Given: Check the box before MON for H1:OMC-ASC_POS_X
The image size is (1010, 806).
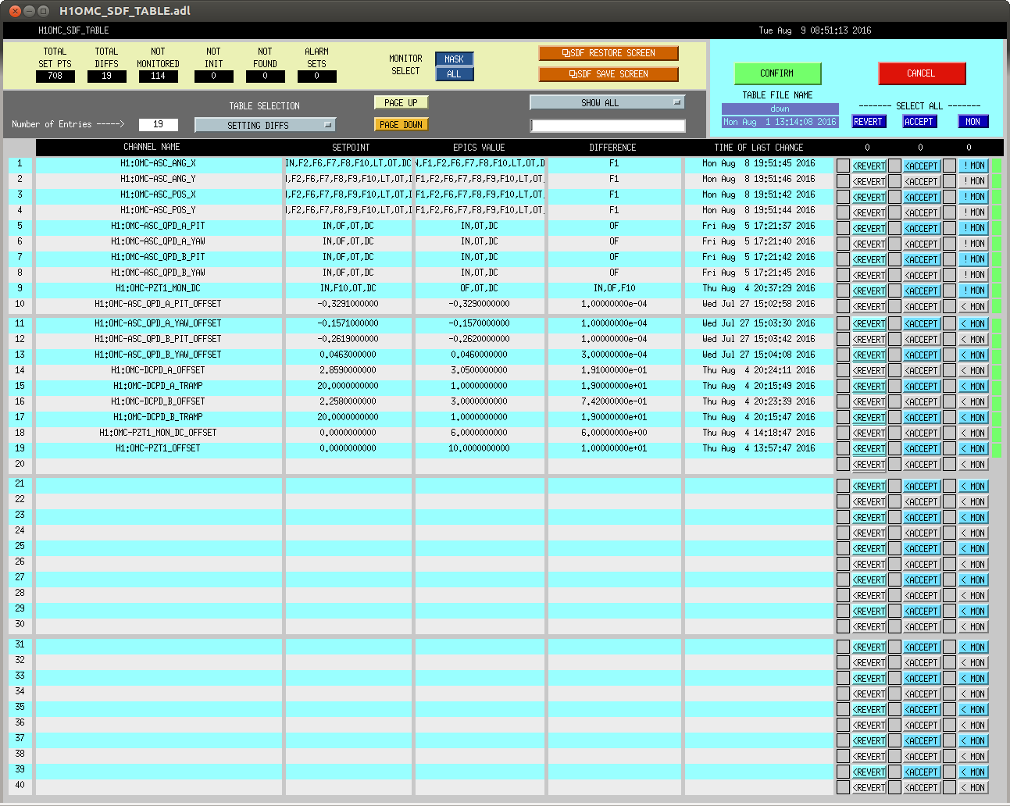Looking at the screenshot, I should pyautogui.click(x=949, y=197).
